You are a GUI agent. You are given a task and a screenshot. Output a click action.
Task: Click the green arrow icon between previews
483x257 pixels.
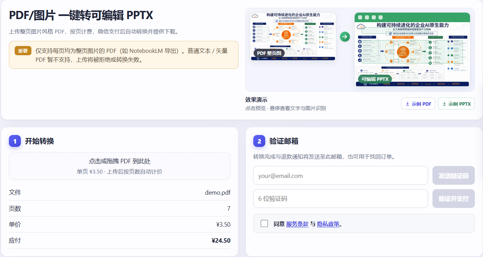tap(345, 37)
